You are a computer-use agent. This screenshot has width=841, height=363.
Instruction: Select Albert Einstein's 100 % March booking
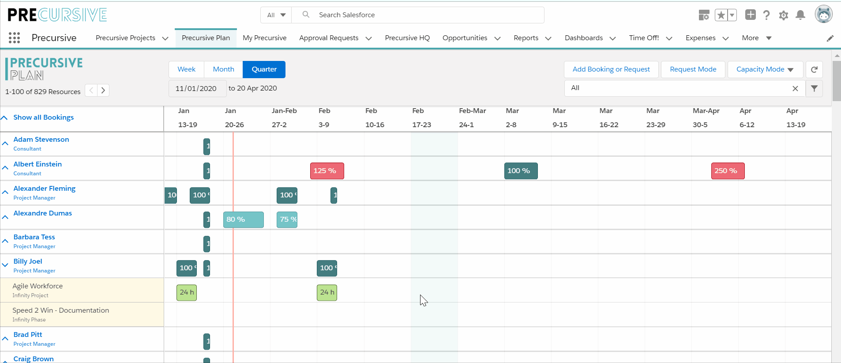[x=521, y=171]
